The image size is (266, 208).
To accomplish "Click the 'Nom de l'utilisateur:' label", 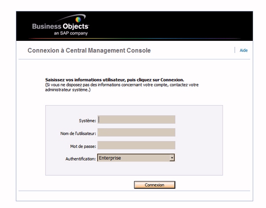I will (78, 133).
